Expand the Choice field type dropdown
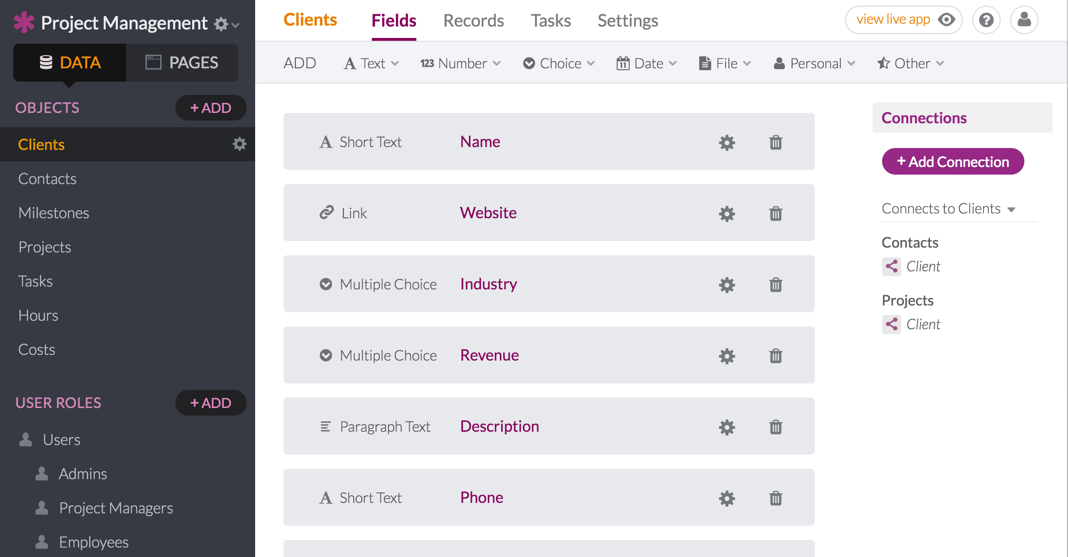 point(559,63)
